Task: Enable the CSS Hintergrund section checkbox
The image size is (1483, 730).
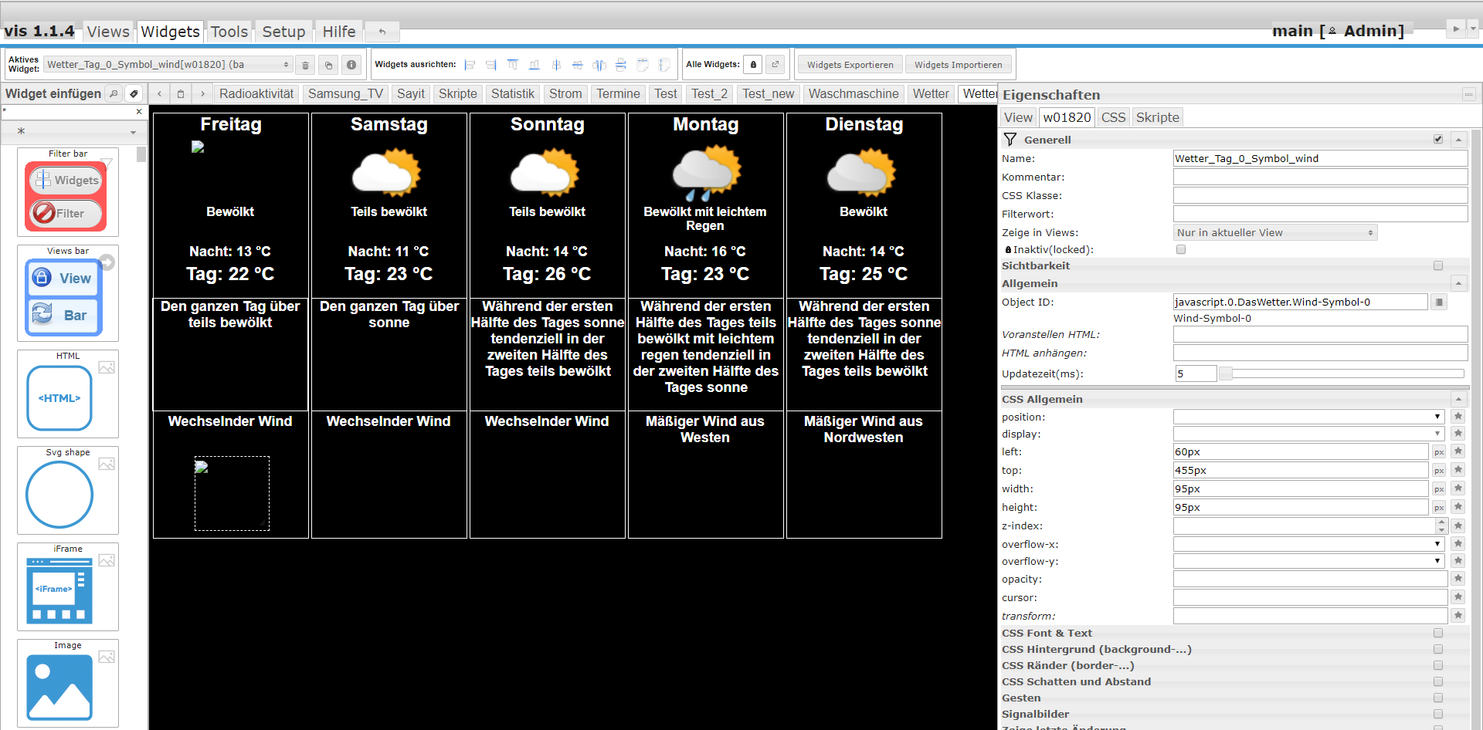Action: tap(1438, 649)
